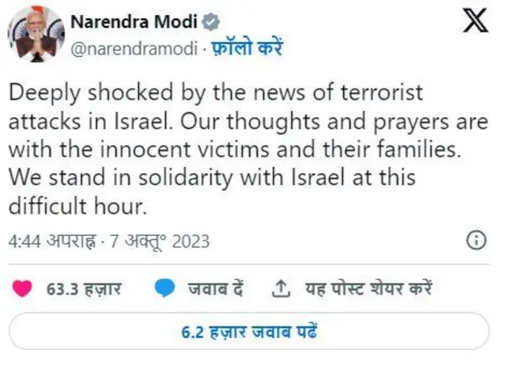Click the 4:44 अपराह्न post time
Screen dimensions: 506x366
49,241
